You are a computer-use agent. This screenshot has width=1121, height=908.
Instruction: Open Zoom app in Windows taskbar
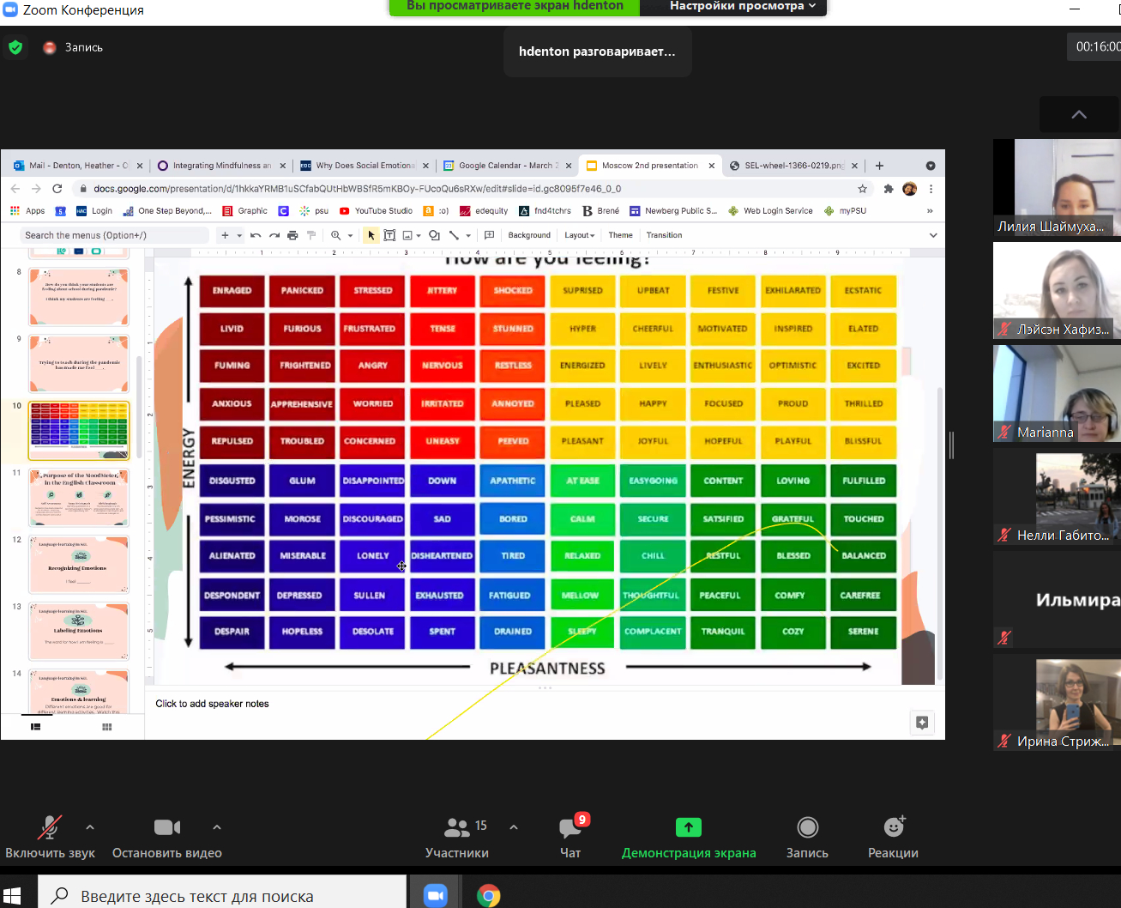[x=436, y=895]
